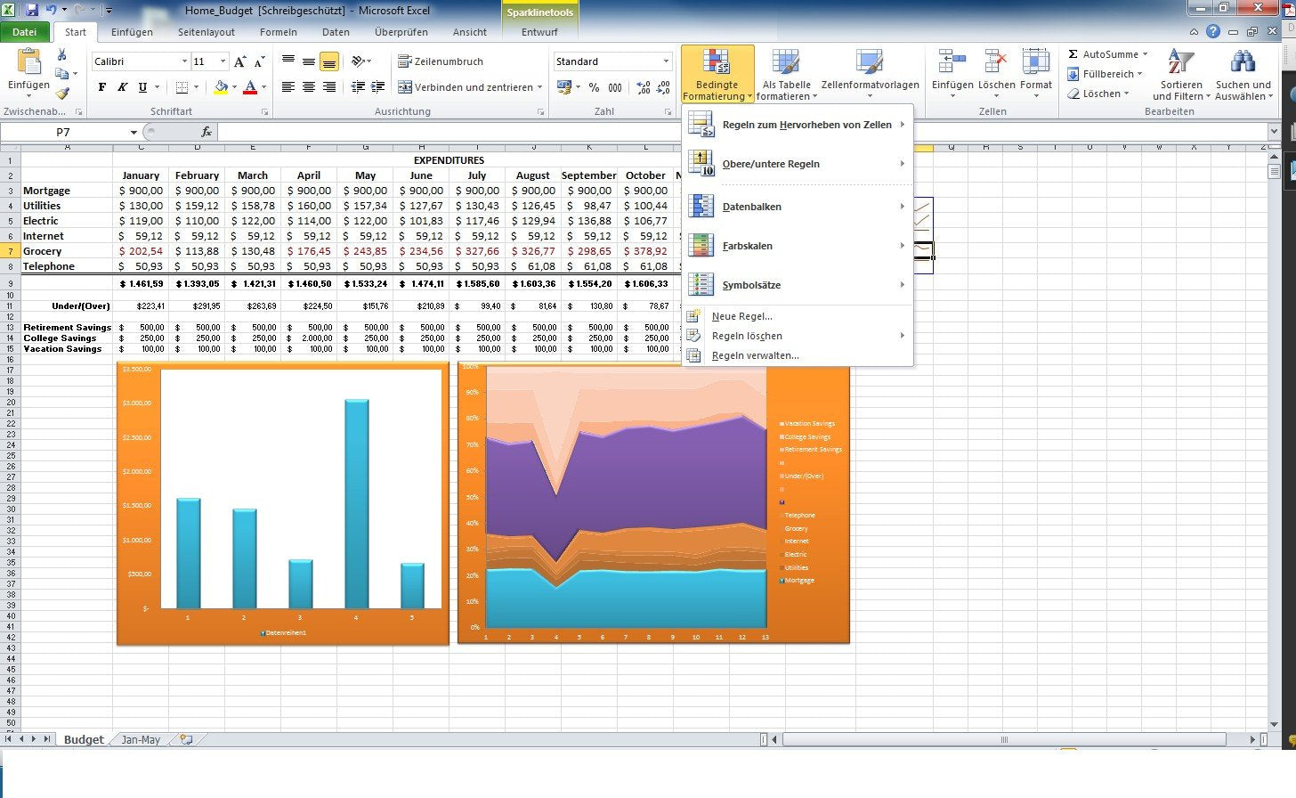Viewport: 1296px width, 798px height.
Task: Click the Suchen und Auswählen binoculars icon
Action: [x=1243, y=64]
